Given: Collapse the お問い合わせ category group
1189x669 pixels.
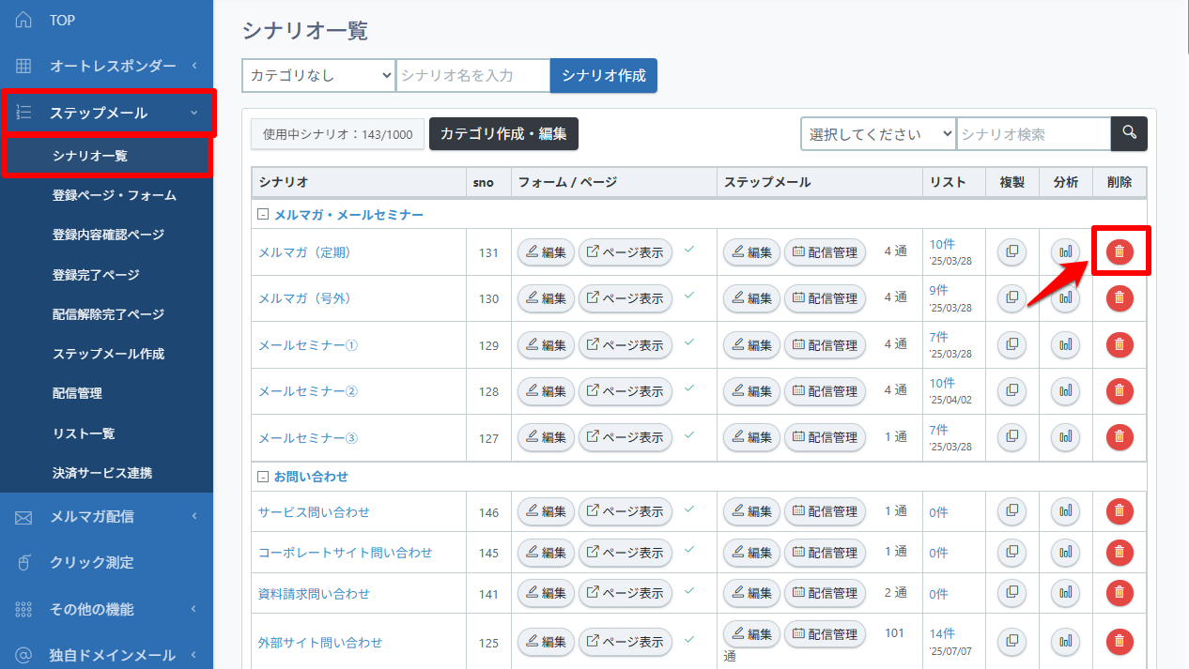Looking at the screenshot, I should [x=263, y=477].
